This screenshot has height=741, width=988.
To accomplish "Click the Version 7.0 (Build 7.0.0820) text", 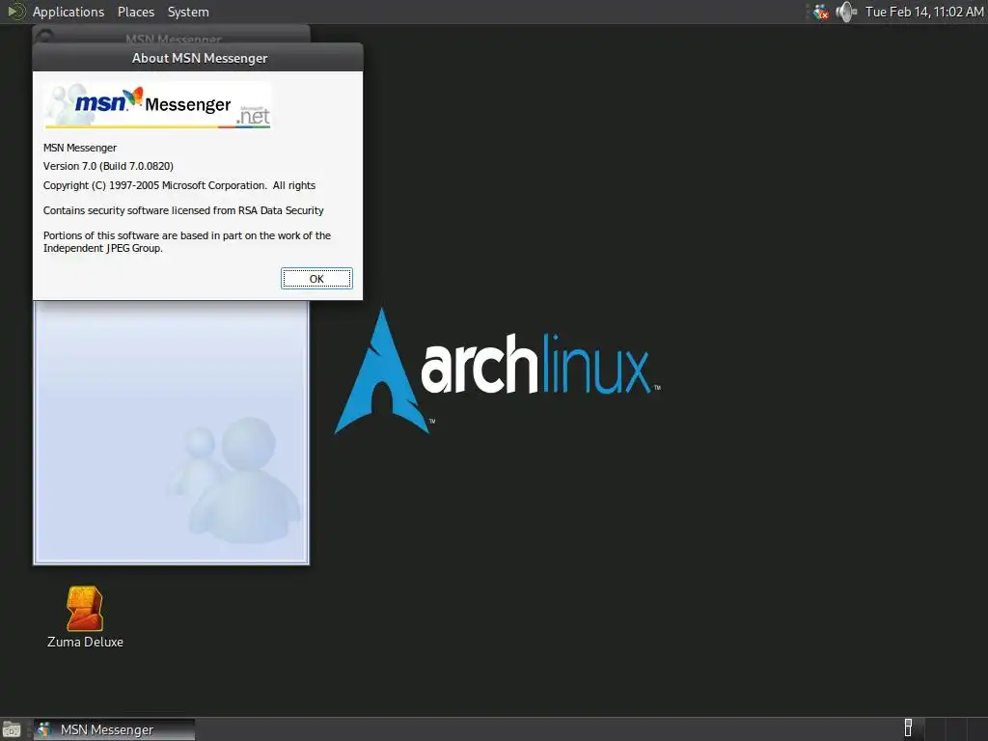I will tap(108, 166).
